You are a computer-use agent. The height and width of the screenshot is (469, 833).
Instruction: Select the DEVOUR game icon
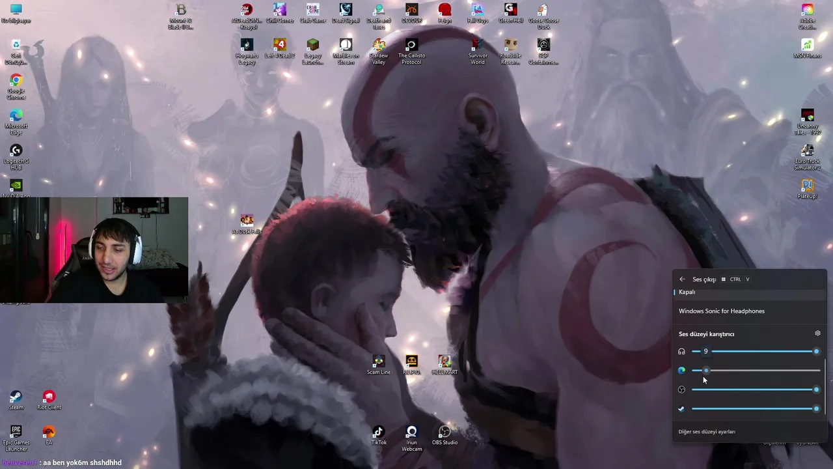(411, 13)
